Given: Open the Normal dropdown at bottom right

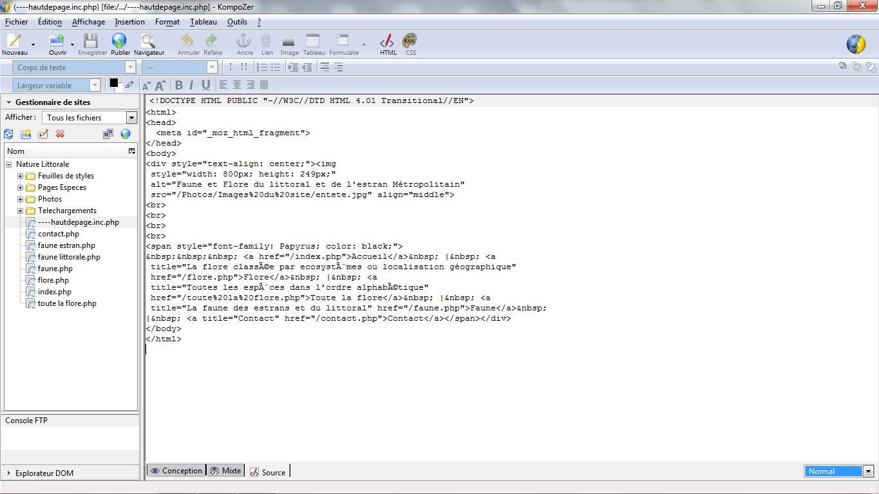Looking at the screenshot, I should pyautogui.click(x=838, y=471).
